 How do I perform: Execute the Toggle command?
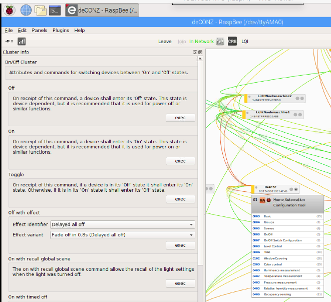coord(180,199)
